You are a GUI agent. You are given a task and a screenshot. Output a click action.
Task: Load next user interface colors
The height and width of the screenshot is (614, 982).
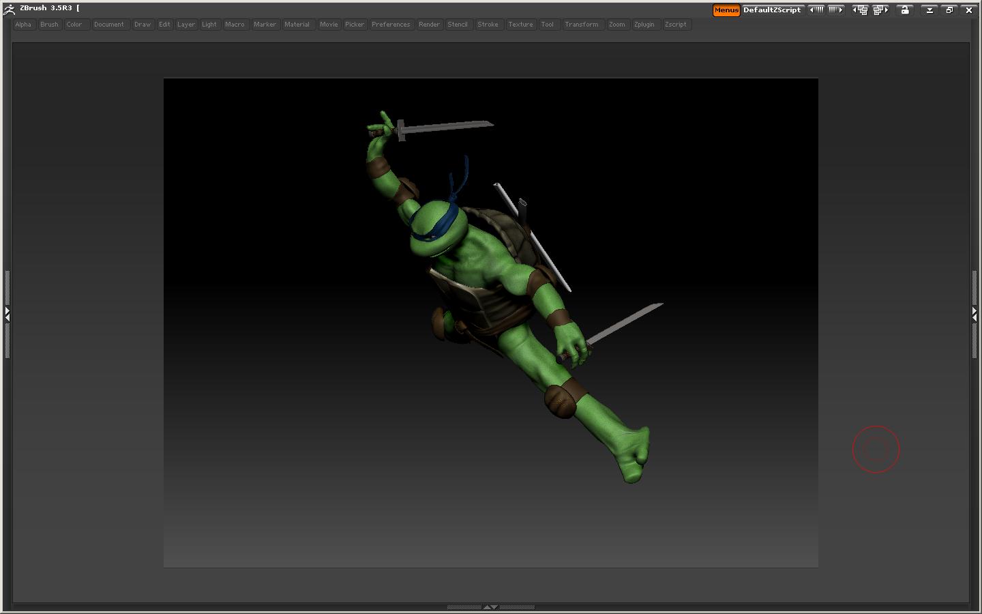(x=835, y=10)
